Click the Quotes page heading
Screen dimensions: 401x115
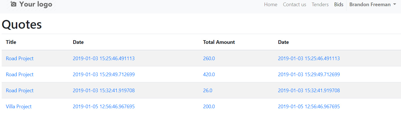tap(22, 25)
